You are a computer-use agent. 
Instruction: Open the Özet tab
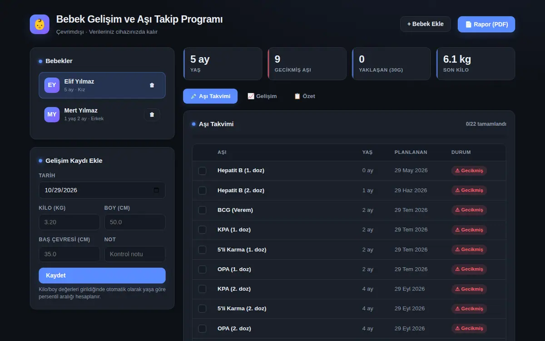304,96
